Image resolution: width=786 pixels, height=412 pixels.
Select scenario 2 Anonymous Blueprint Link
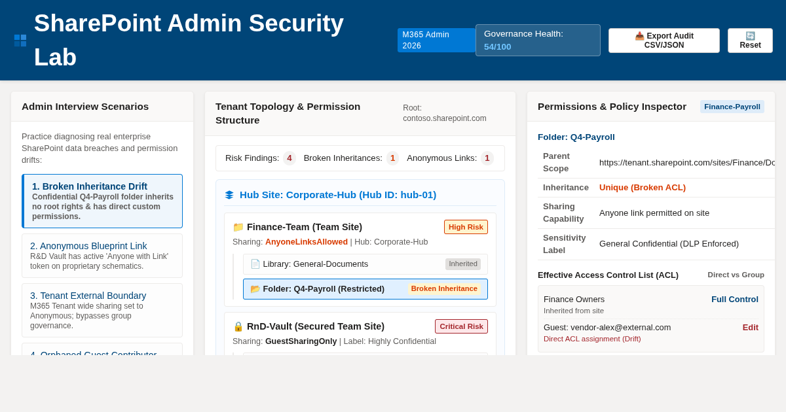(x=102, y=256)
